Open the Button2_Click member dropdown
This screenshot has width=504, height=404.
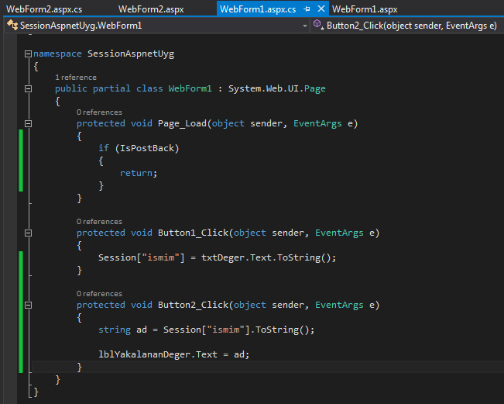pyautogui.click(x=411, y=26)
